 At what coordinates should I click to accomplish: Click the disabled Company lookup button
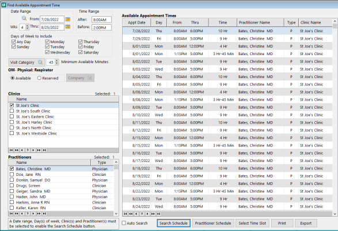pyautogui.click(x=80, y=78)
